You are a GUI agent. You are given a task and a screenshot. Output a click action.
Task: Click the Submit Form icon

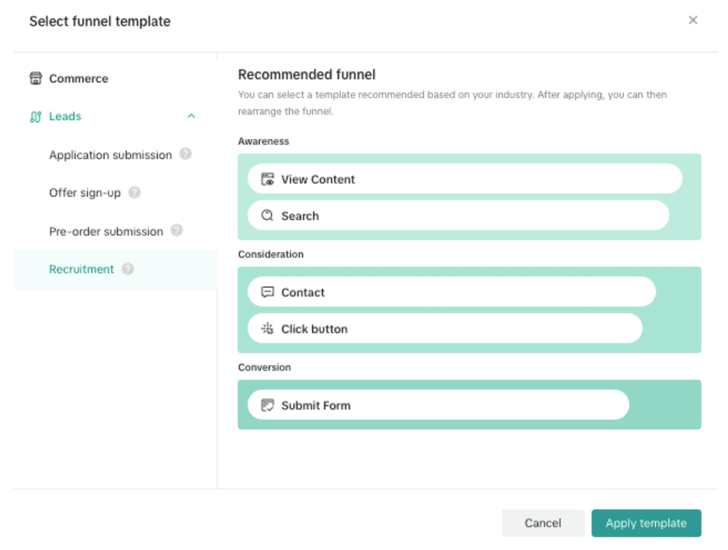click(x=268, y=405)
